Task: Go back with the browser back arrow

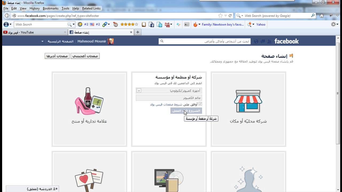Action: 7,16
